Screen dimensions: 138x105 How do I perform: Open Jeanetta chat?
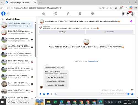pyautogui.click(x=17, y=69)
